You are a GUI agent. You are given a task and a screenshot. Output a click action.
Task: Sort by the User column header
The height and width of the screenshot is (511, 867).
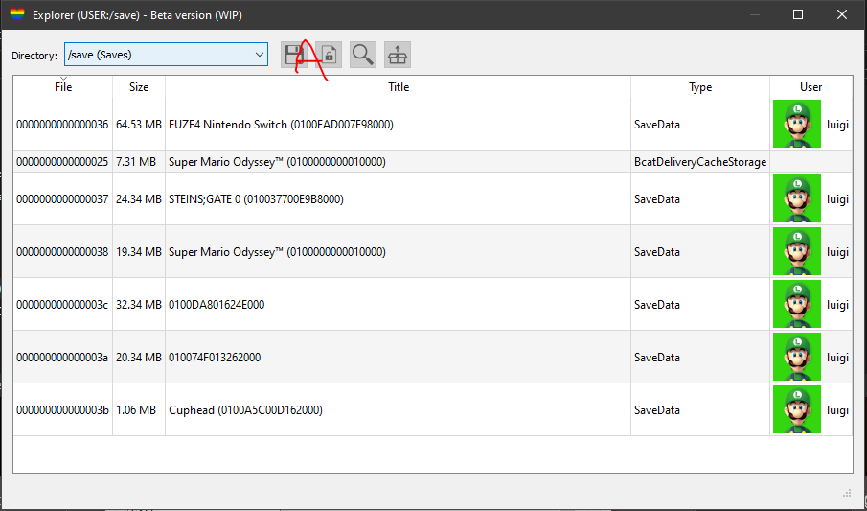(x=810, y=87)
